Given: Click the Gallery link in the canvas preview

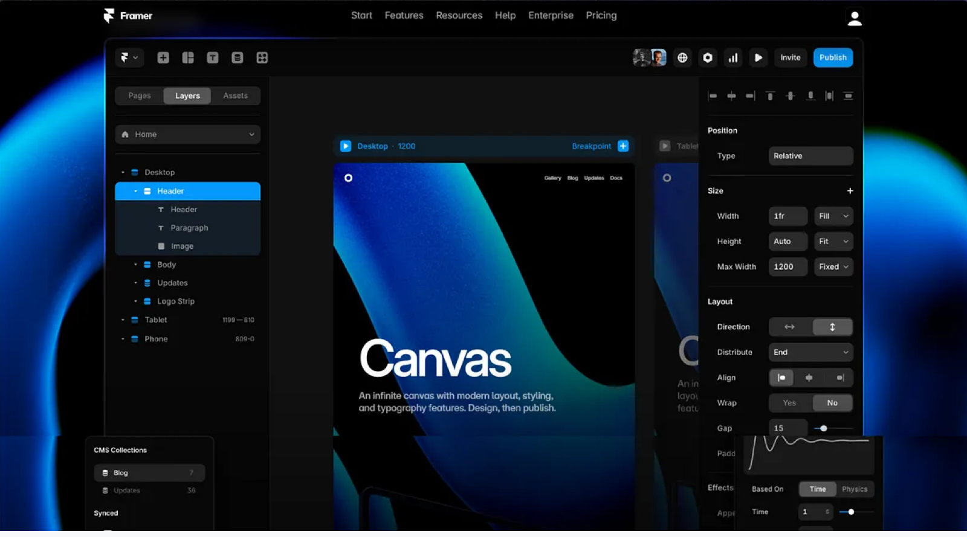Looking at the screenshot, I should [552, 178].
